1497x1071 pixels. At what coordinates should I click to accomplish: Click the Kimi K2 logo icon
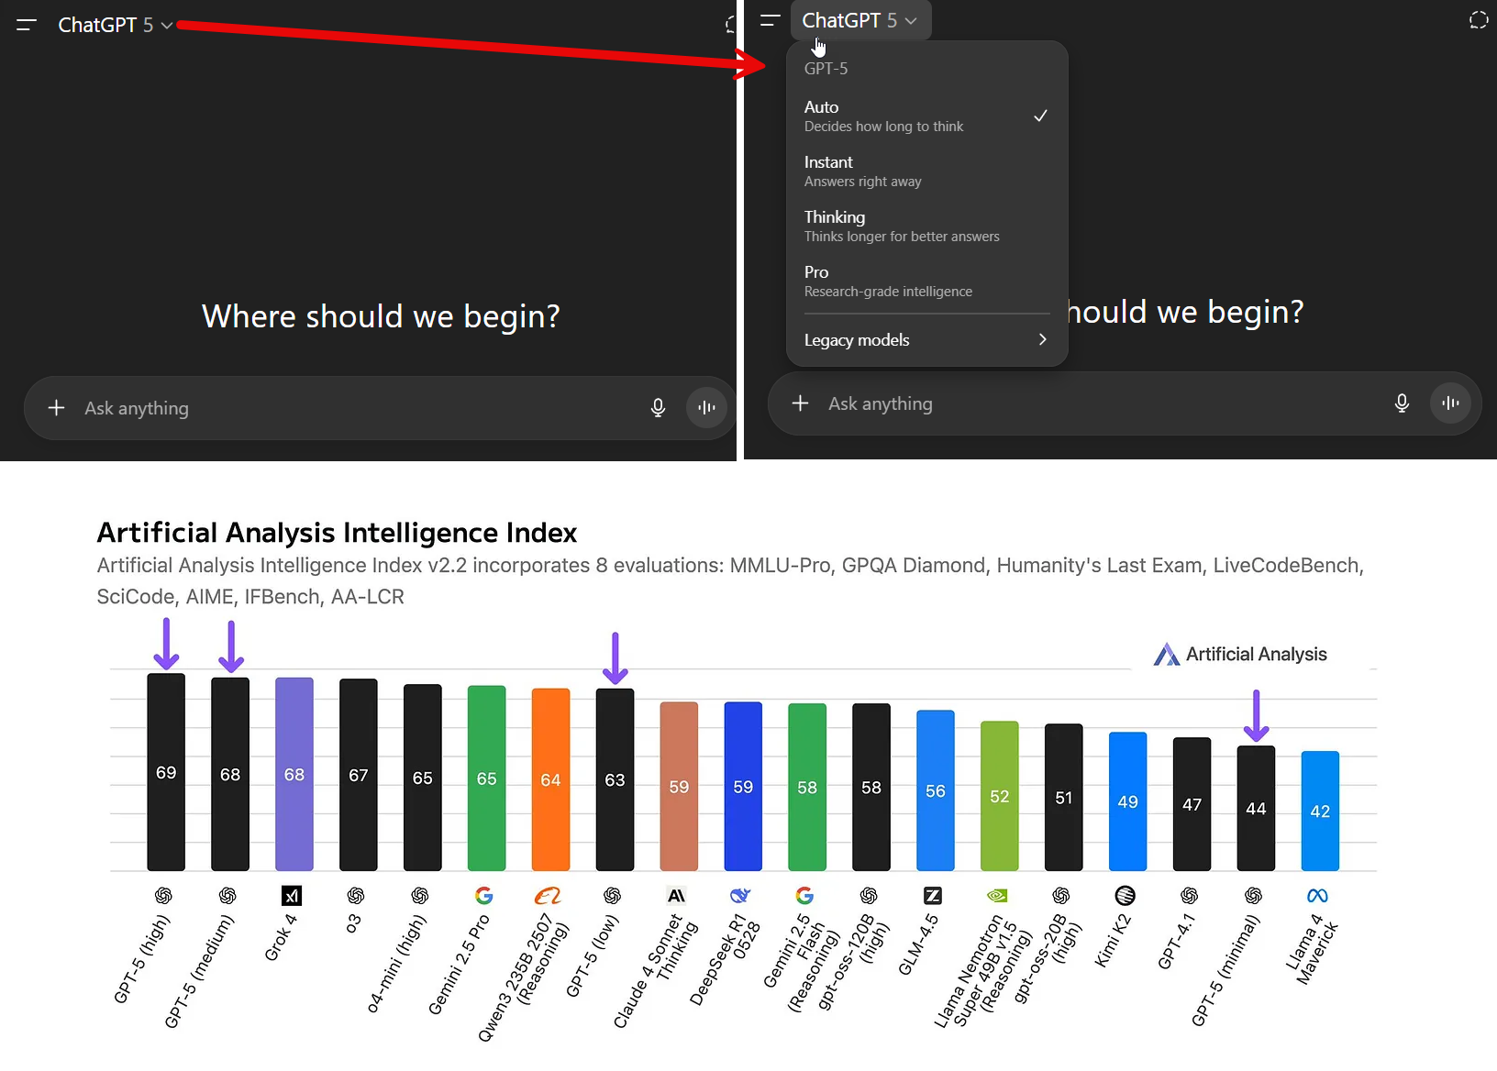[x=1126, y=896]
